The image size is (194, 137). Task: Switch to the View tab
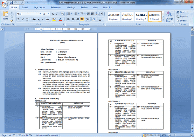pos(95,7)
